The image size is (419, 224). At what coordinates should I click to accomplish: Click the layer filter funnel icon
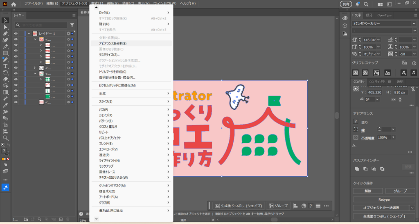pos(72,25)
